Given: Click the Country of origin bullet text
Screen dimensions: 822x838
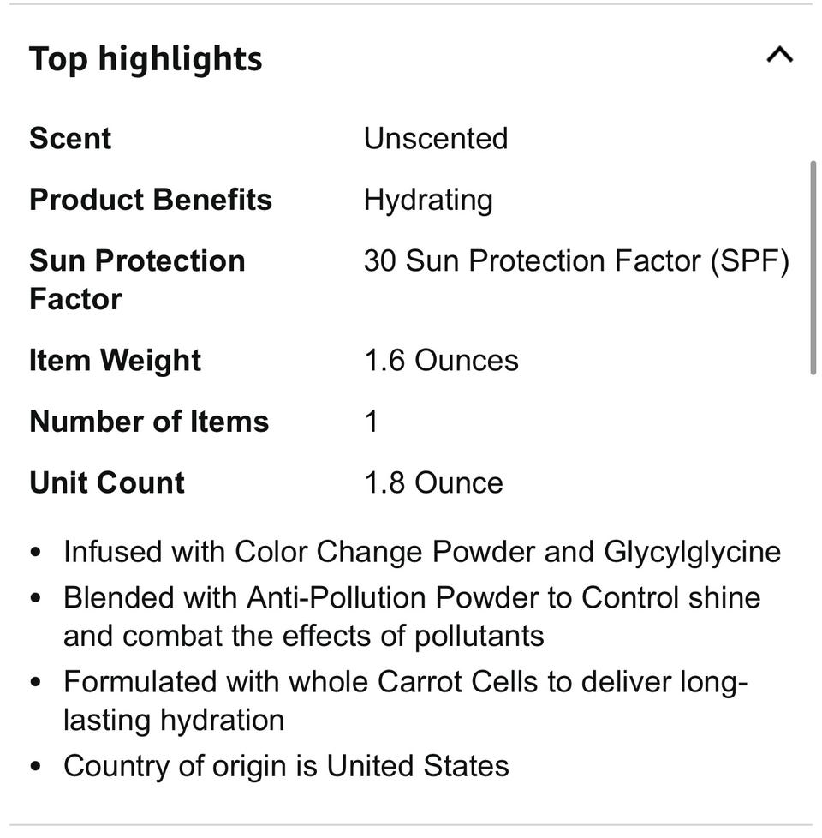Looking at the screenshot, I should pyautogui.click(x=286, y=765).
